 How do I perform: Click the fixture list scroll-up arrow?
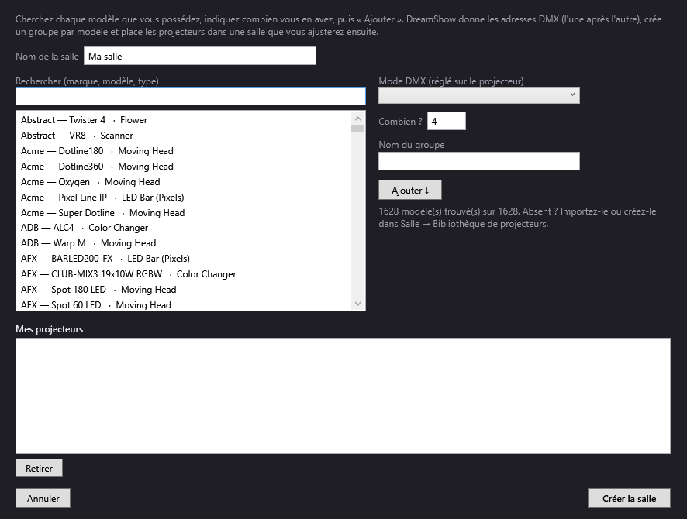[x=358, y=119]
